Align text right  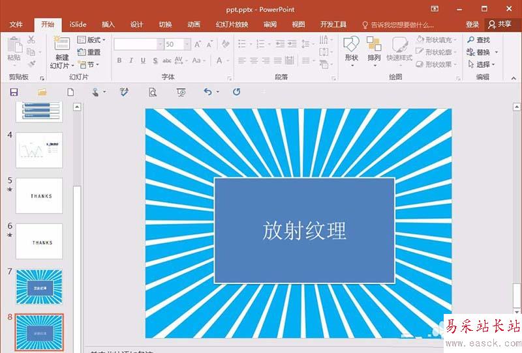point(266,61)
